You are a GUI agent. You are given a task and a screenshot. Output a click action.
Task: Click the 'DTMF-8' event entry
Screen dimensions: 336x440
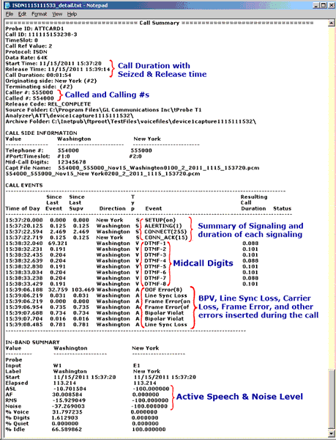point(155,284)
